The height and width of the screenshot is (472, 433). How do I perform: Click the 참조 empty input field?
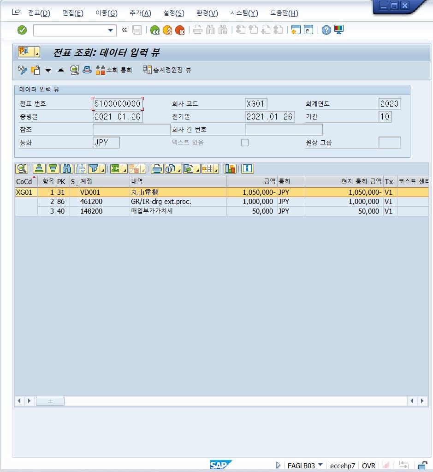click(131, 130)
